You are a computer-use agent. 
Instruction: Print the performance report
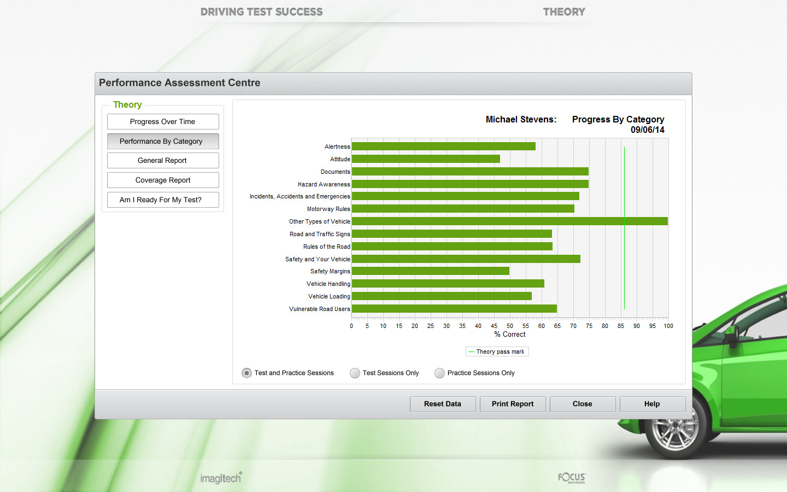tap(512, 404)
